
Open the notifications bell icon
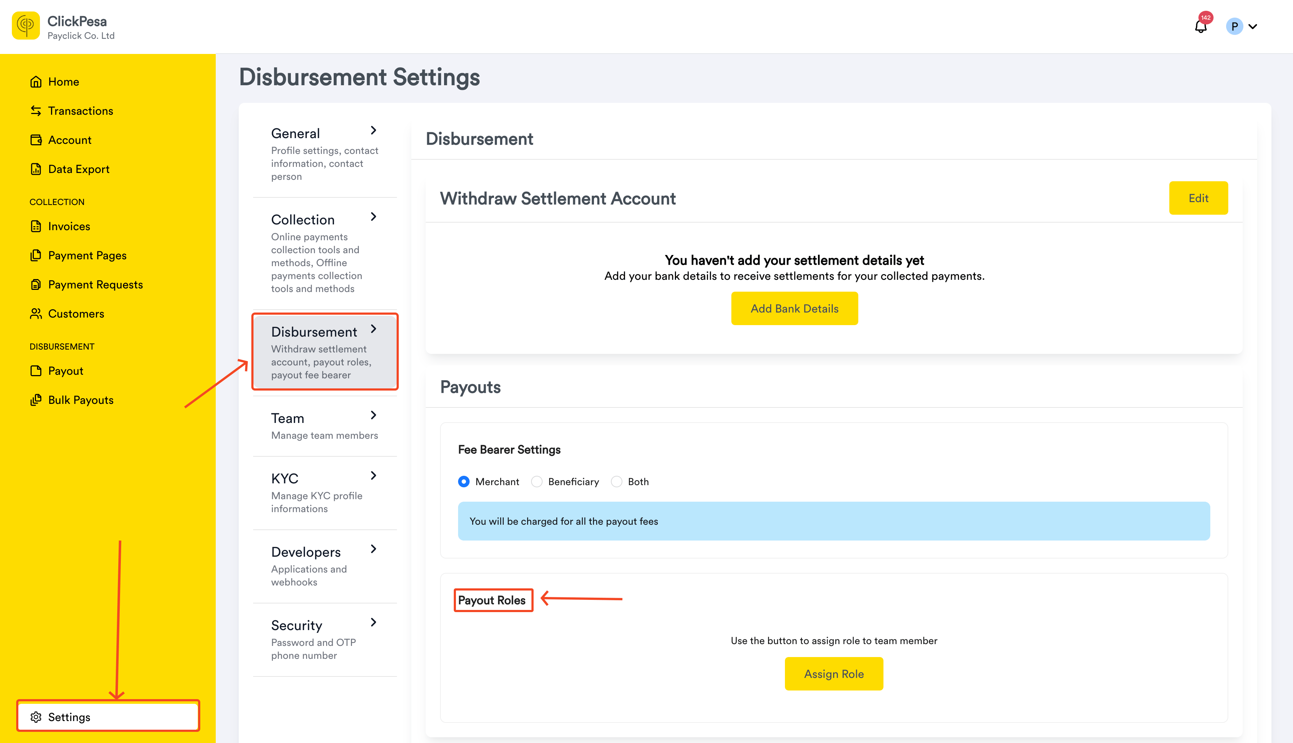(x=1201, y=27)
